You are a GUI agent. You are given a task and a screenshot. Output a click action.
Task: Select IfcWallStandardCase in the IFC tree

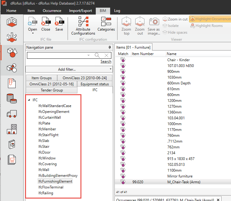click(55, 106)
